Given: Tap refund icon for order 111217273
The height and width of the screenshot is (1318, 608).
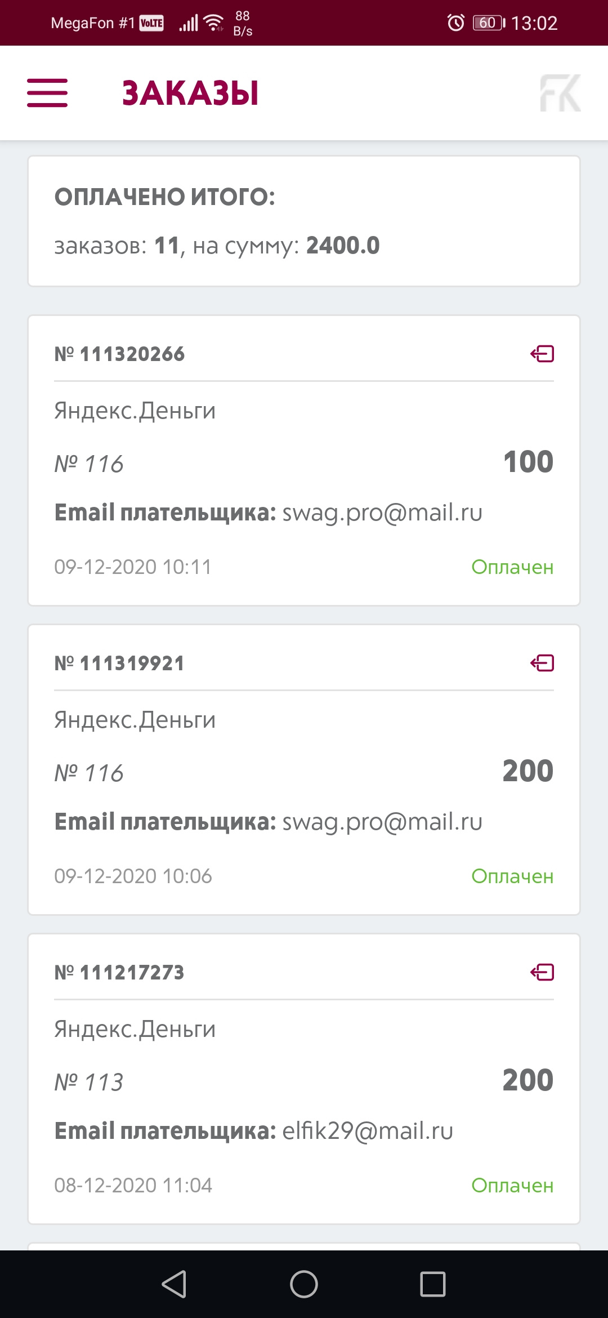Looking at the screenshot, I should coord(542,972).
